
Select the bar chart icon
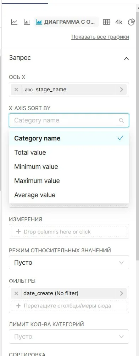tap(27, 22)
